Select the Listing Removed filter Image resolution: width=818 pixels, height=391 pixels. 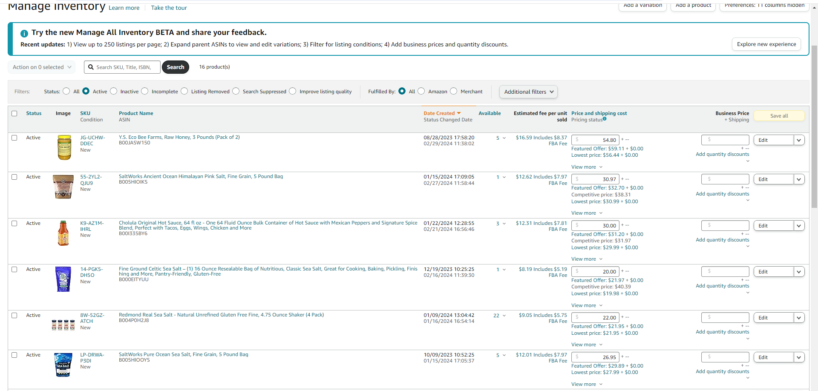point(184,91)
